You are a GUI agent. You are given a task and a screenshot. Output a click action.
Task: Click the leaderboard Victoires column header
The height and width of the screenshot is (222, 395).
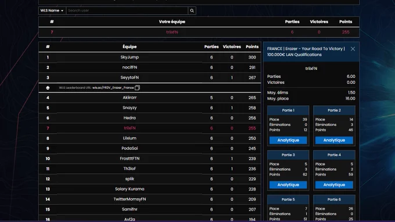[232, 46]
